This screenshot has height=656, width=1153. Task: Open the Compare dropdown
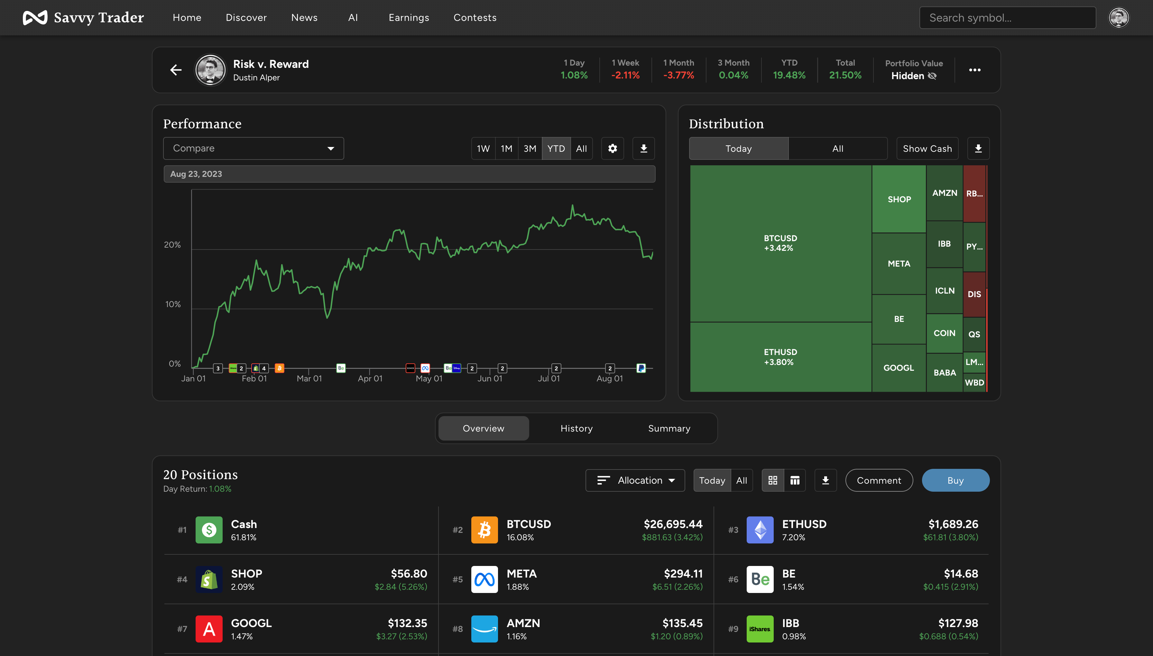pos(253,148)
